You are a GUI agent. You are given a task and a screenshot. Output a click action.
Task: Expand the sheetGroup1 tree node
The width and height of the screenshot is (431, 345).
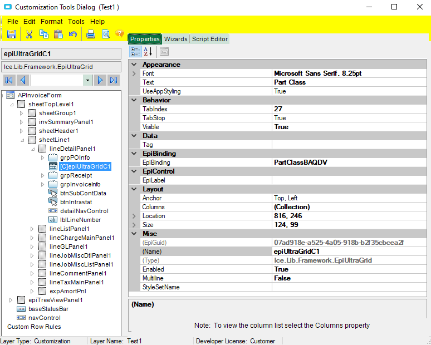22,113
